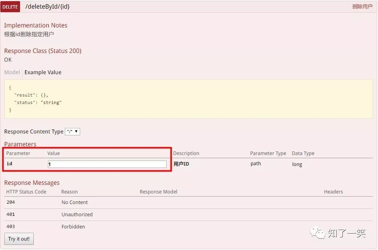The height and width of the screenshot is (250, 378).
Task: Click the 删除用户 summary link
Action: tap(362, 7)
